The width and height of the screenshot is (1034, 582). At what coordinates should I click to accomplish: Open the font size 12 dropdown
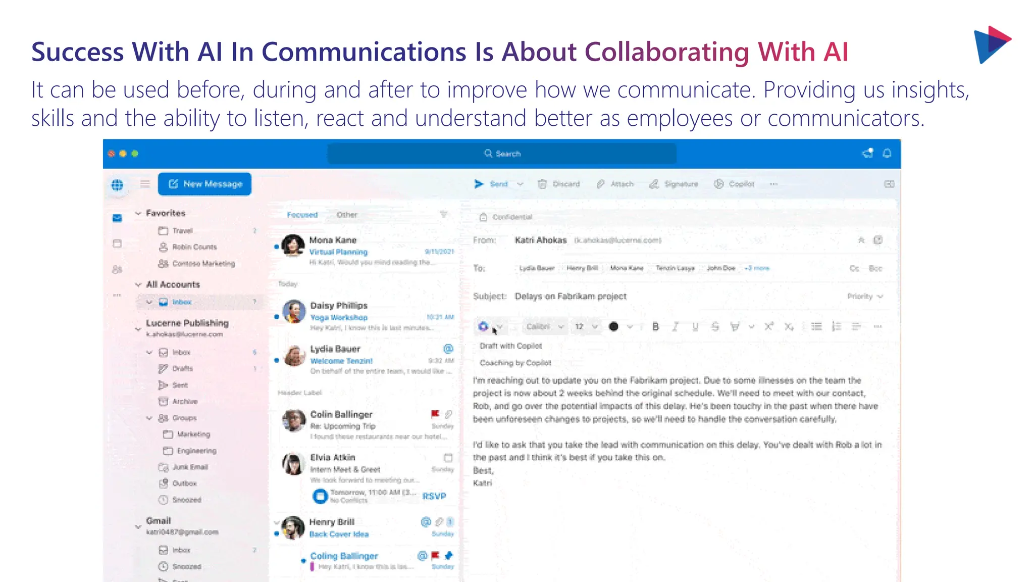tap(586, 327)
